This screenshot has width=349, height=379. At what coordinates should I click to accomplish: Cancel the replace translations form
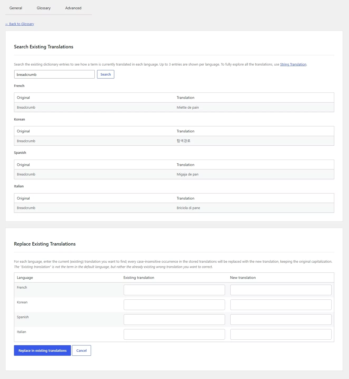pyautogui.click(x=82, y=350)
